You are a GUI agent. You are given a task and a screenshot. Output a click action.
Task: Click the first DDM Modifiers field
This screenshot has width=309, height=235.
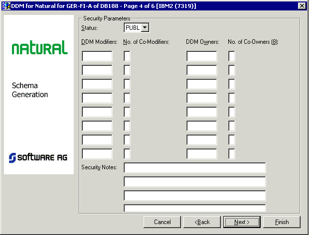point(97,56)
